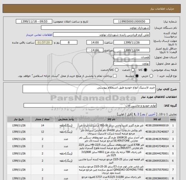186x180 pixels.
Task: Click product code 403812463570002
Action: (157, 139)
